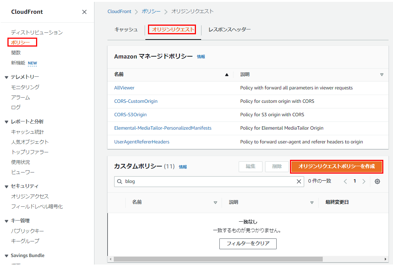Select the オリジンリクエスト tab

(173, 30)
